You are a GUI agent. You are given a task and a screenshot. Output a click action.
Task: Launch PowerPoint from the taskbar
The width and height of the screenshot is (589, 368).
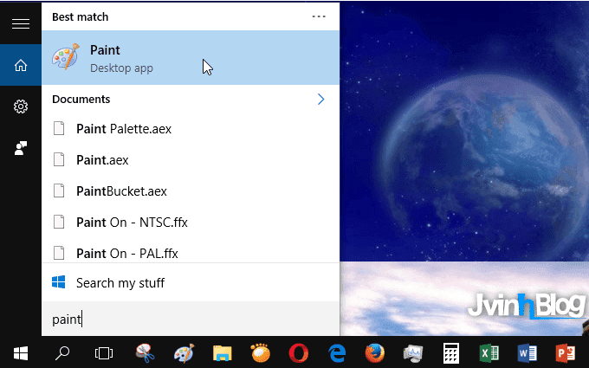coord(566,353)
